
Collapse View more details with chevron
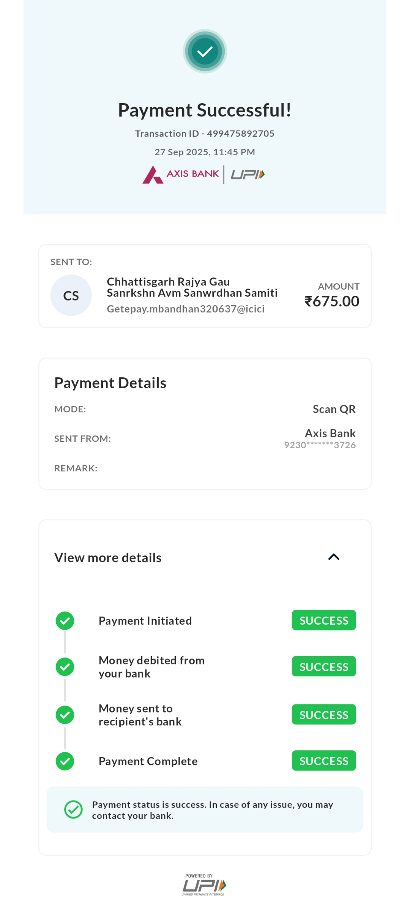(x=334, y=557)
